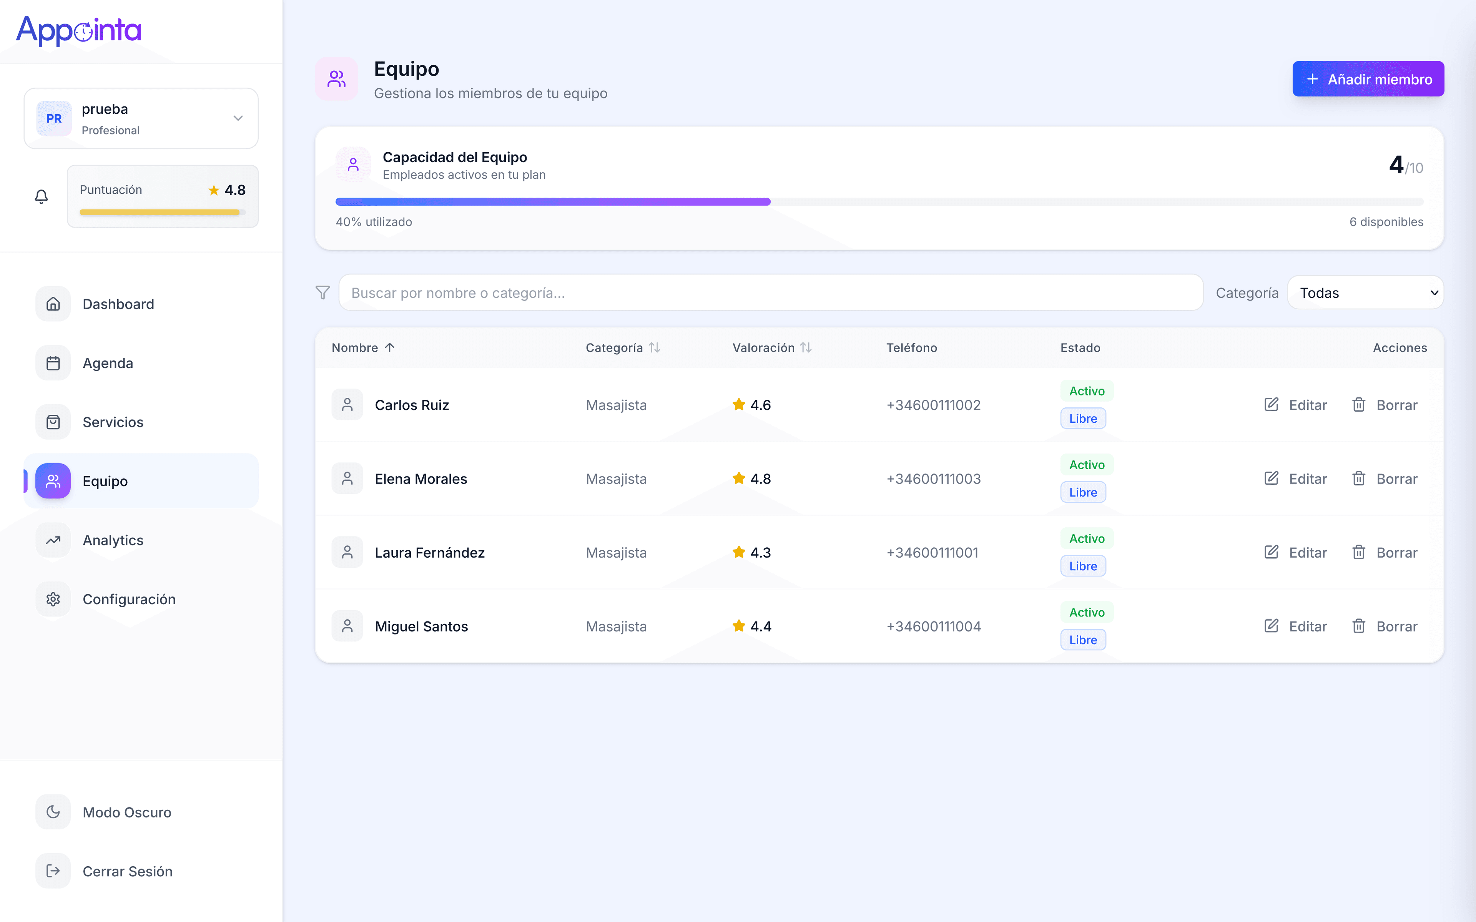Go to Agenda page
Viewport: 1476px width, 922px height.
click(141, 363)
